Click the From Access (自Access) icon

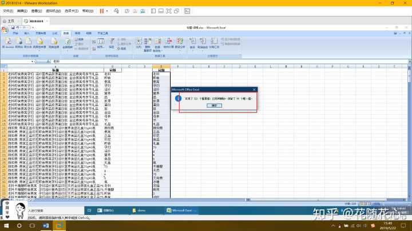pyautogui.click(x=8, y=43)
